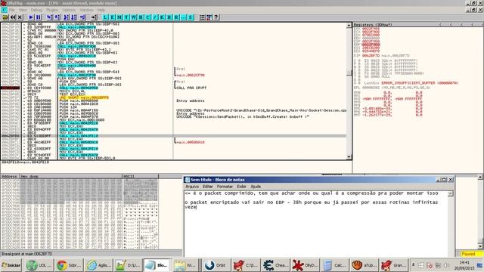Select the highlighted JNZ SHORT instruction line

84,97
